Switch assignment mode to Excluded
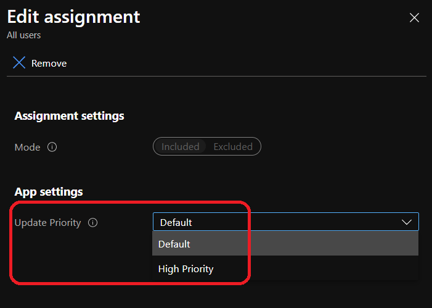 [x=233, y=147]
